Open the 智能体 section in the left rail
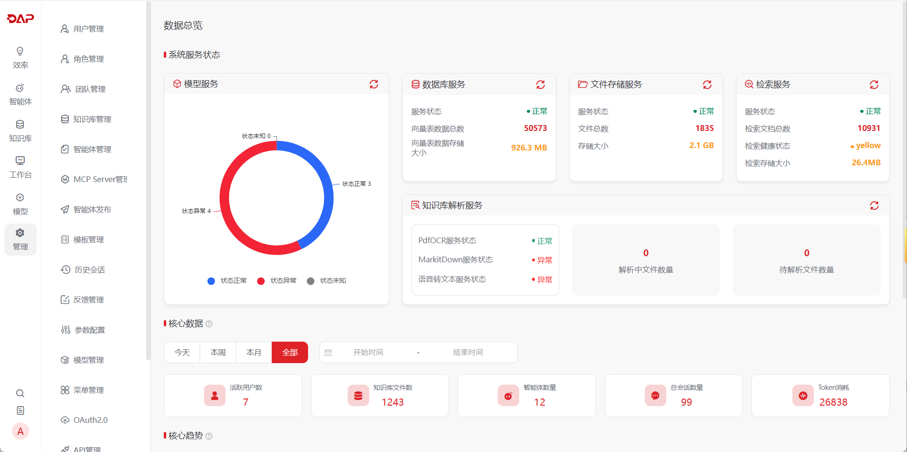The height and width of the screenshot is (452, 907). [20, 95]
